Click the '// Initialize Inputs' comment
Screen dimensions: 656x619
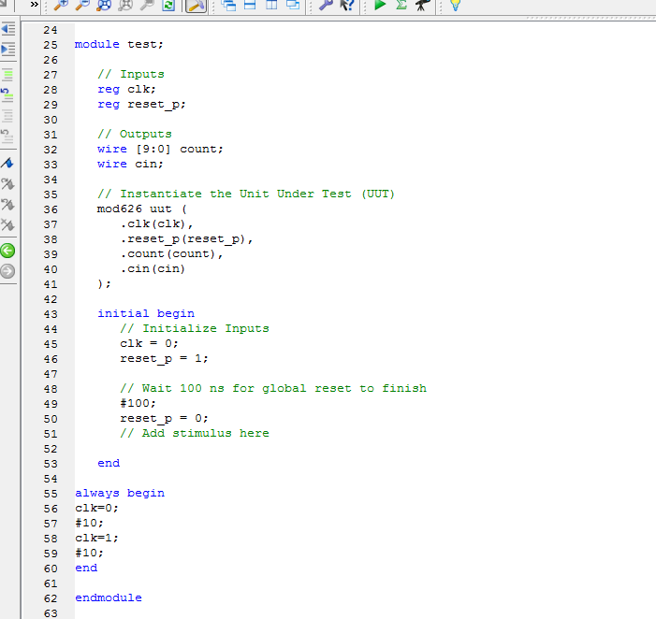[x=195, y=328]
